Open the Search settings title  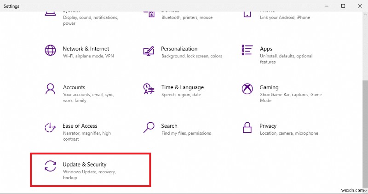(x=169, y=126)
